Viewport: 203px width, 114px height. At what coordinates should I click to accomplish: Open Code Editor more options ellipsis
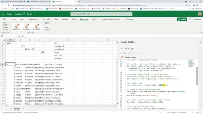pos(194,53)
